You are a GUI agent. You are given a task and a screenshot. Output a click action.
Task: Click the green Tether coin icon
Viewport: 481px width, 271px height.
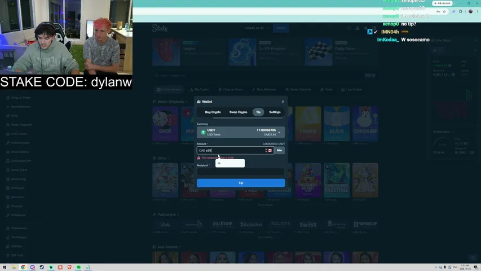203,133
